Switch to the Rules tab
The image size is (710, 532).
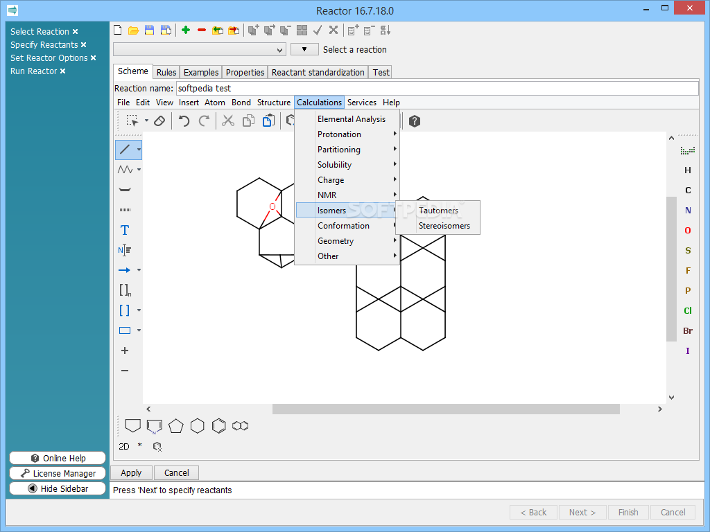[166, 72]
